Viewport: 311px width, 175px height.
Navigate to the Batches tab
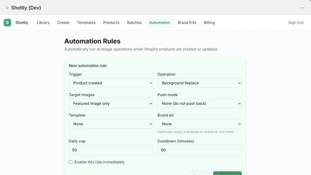coord(134,23)
